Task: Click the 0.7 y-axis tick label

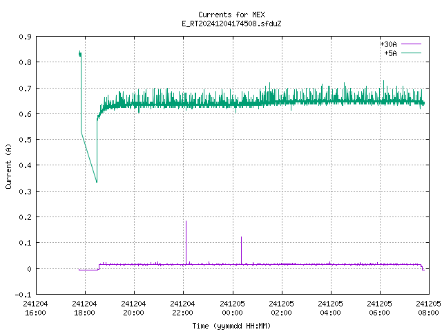Action: tap(25, 89)
